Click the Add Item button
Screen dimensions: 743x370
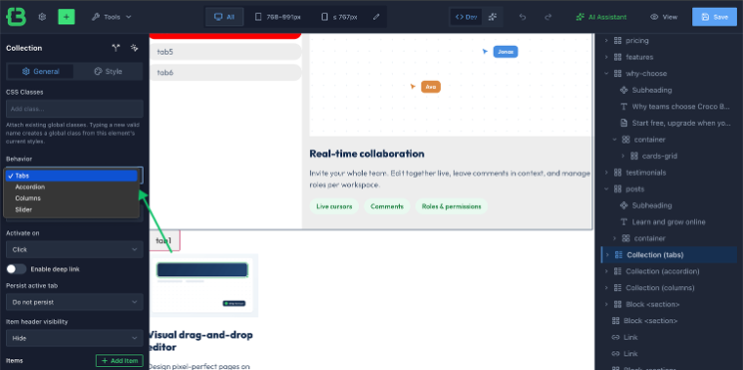(x=119, y=360)
